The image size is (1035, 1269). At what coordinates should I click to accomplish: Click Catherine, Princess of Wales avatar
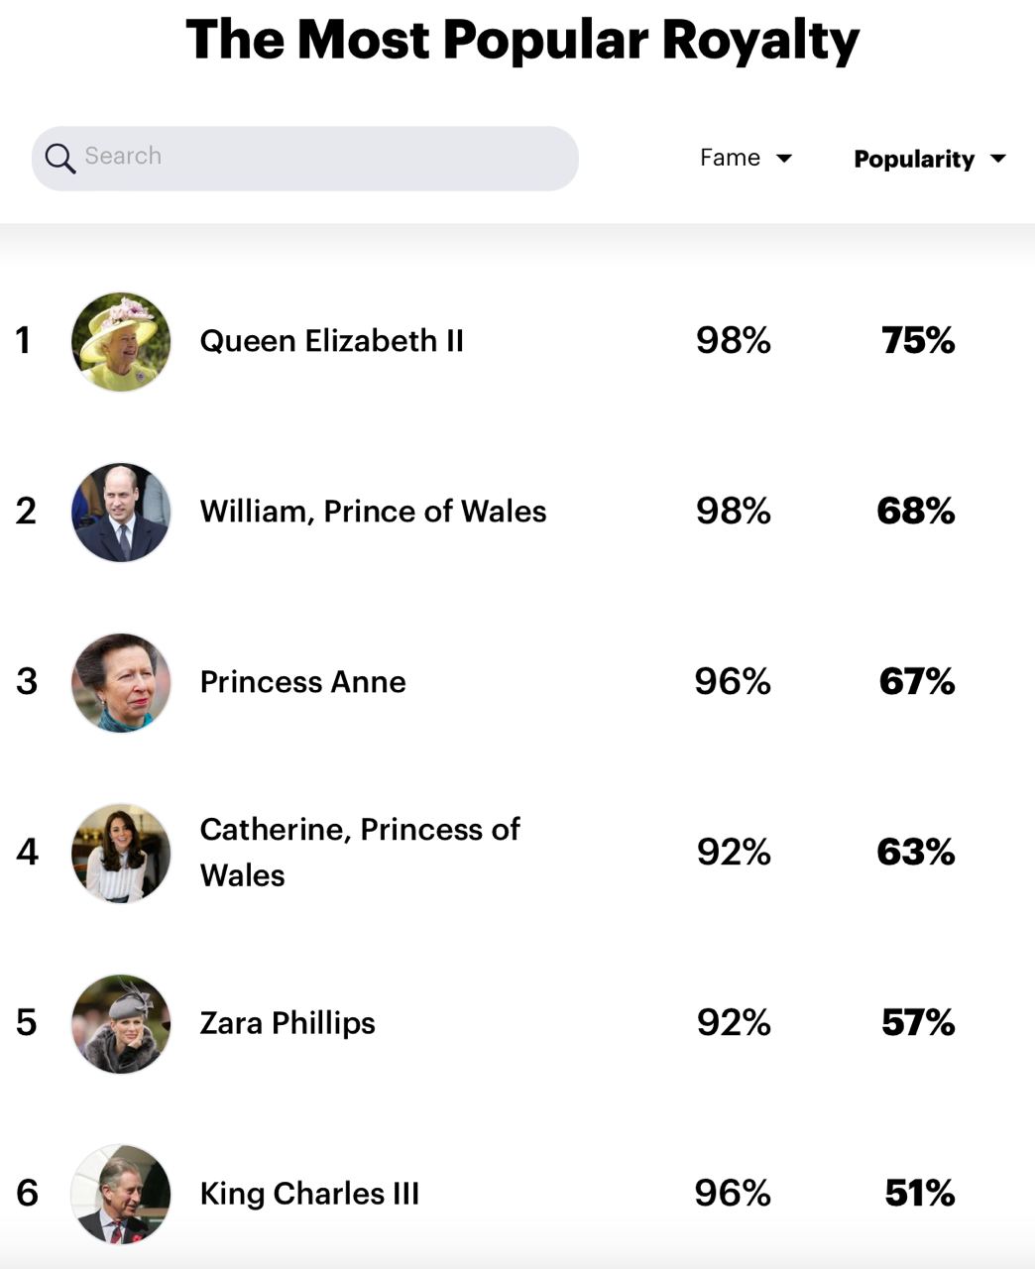121,853
